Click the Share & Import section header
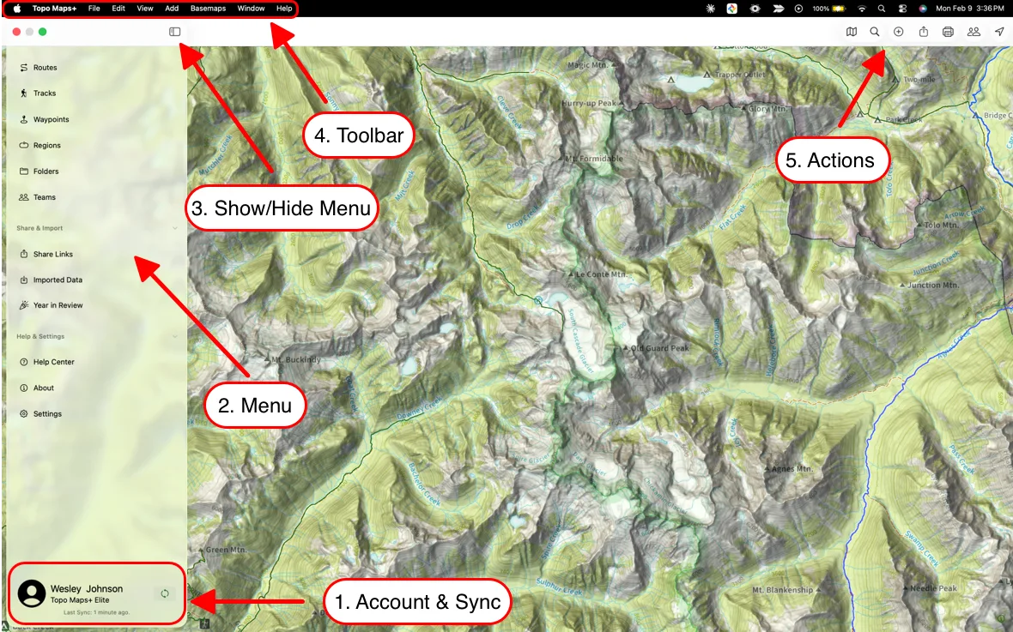 click(x=39, y=228)
